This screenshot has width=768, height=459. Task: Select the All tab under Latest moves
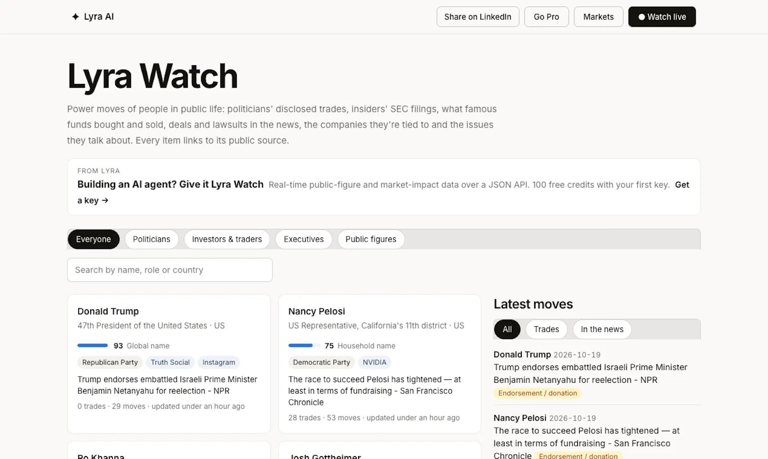(507, 330)
